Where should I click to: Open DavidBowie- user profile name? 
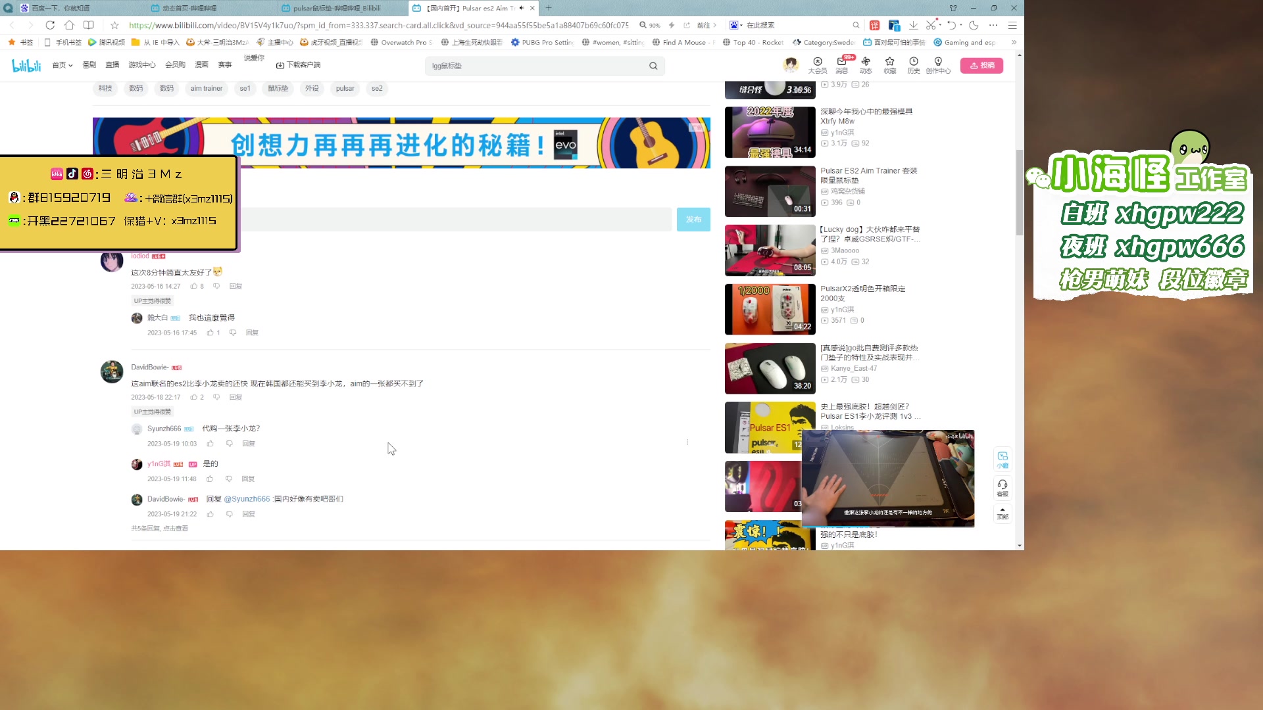(x=150, y=367)
